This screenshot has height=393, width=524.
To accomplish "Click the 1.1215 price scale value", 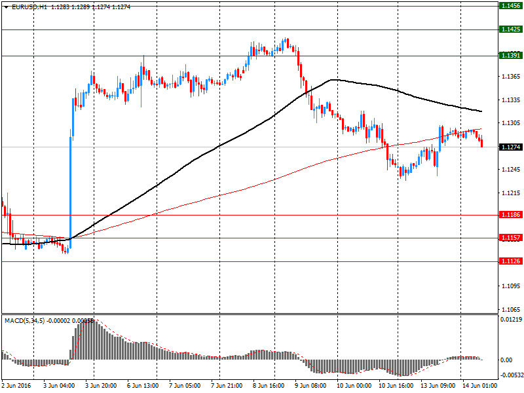I will [511, 193].
